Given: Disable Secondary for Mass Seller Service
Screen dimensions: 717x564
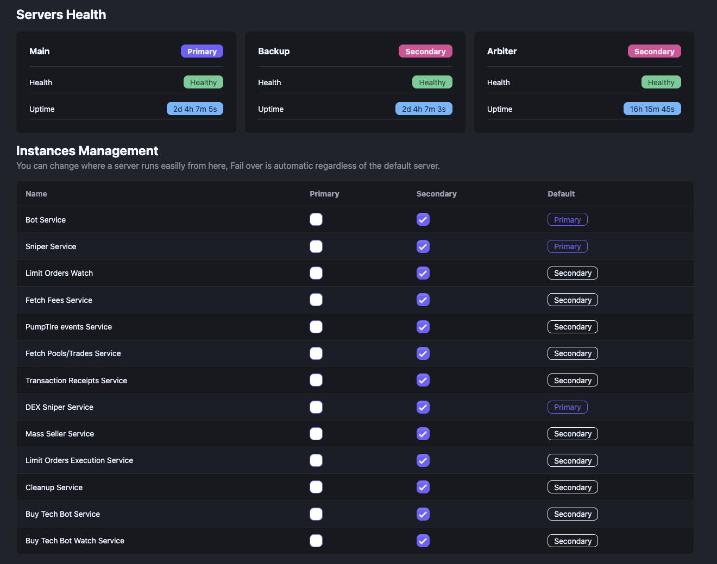Looking at the screenshot, I should point(423,434).
